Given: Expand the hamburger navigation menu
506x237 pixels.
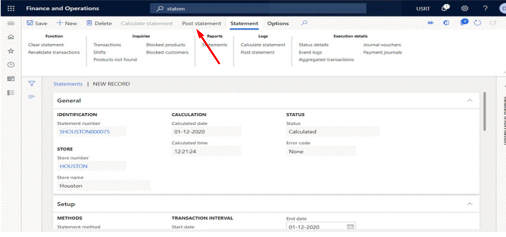Looking at the screenshot, I should (x=10, y=23).
